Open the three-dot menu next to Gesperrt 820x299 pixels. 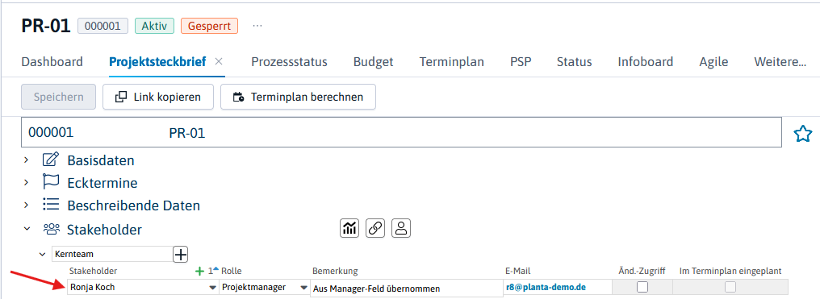(257, 26)
